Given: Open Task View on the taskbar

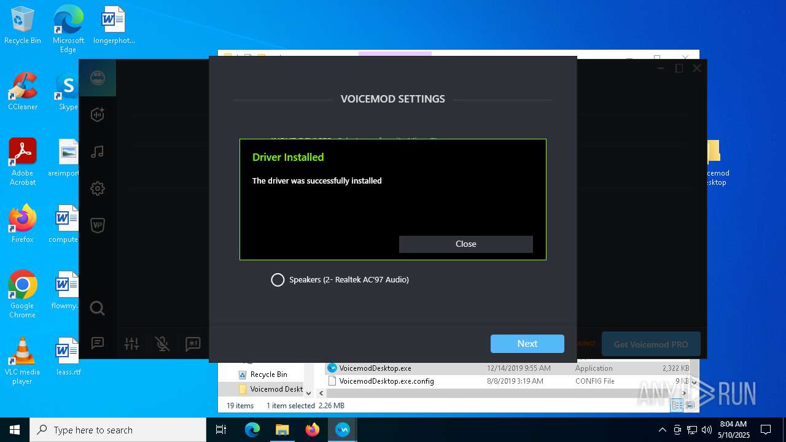Looking at the screenshot, I should (x=221, y=430).
